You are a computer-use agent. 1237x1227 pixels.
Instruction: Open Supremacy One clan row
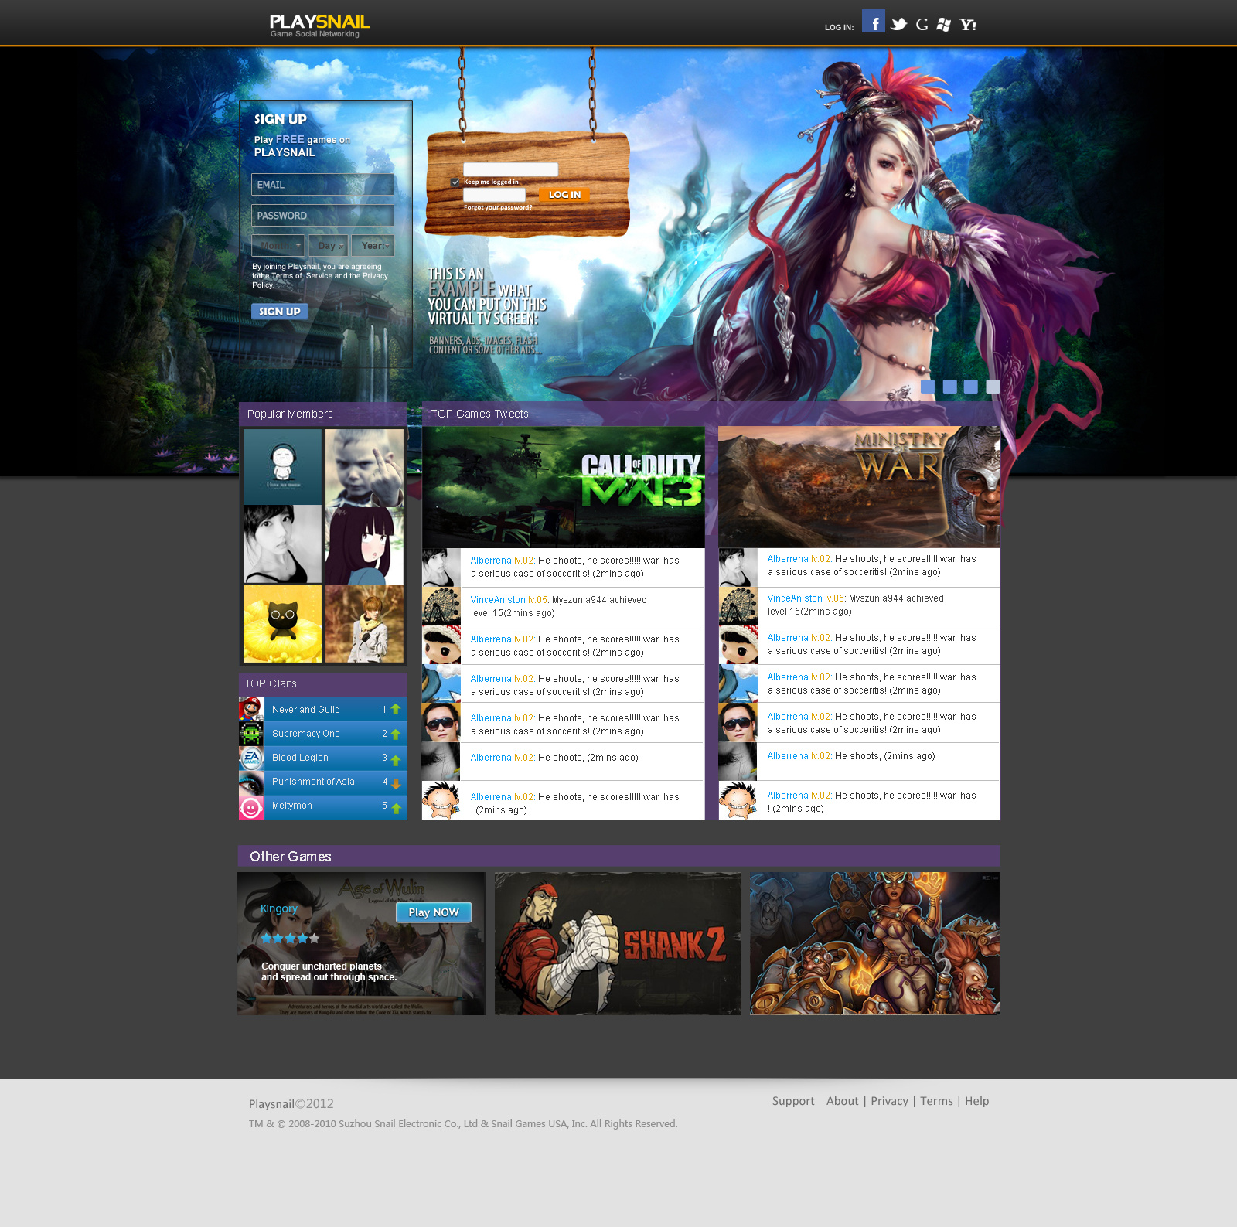pyautogui.click(x=323, y=733)
